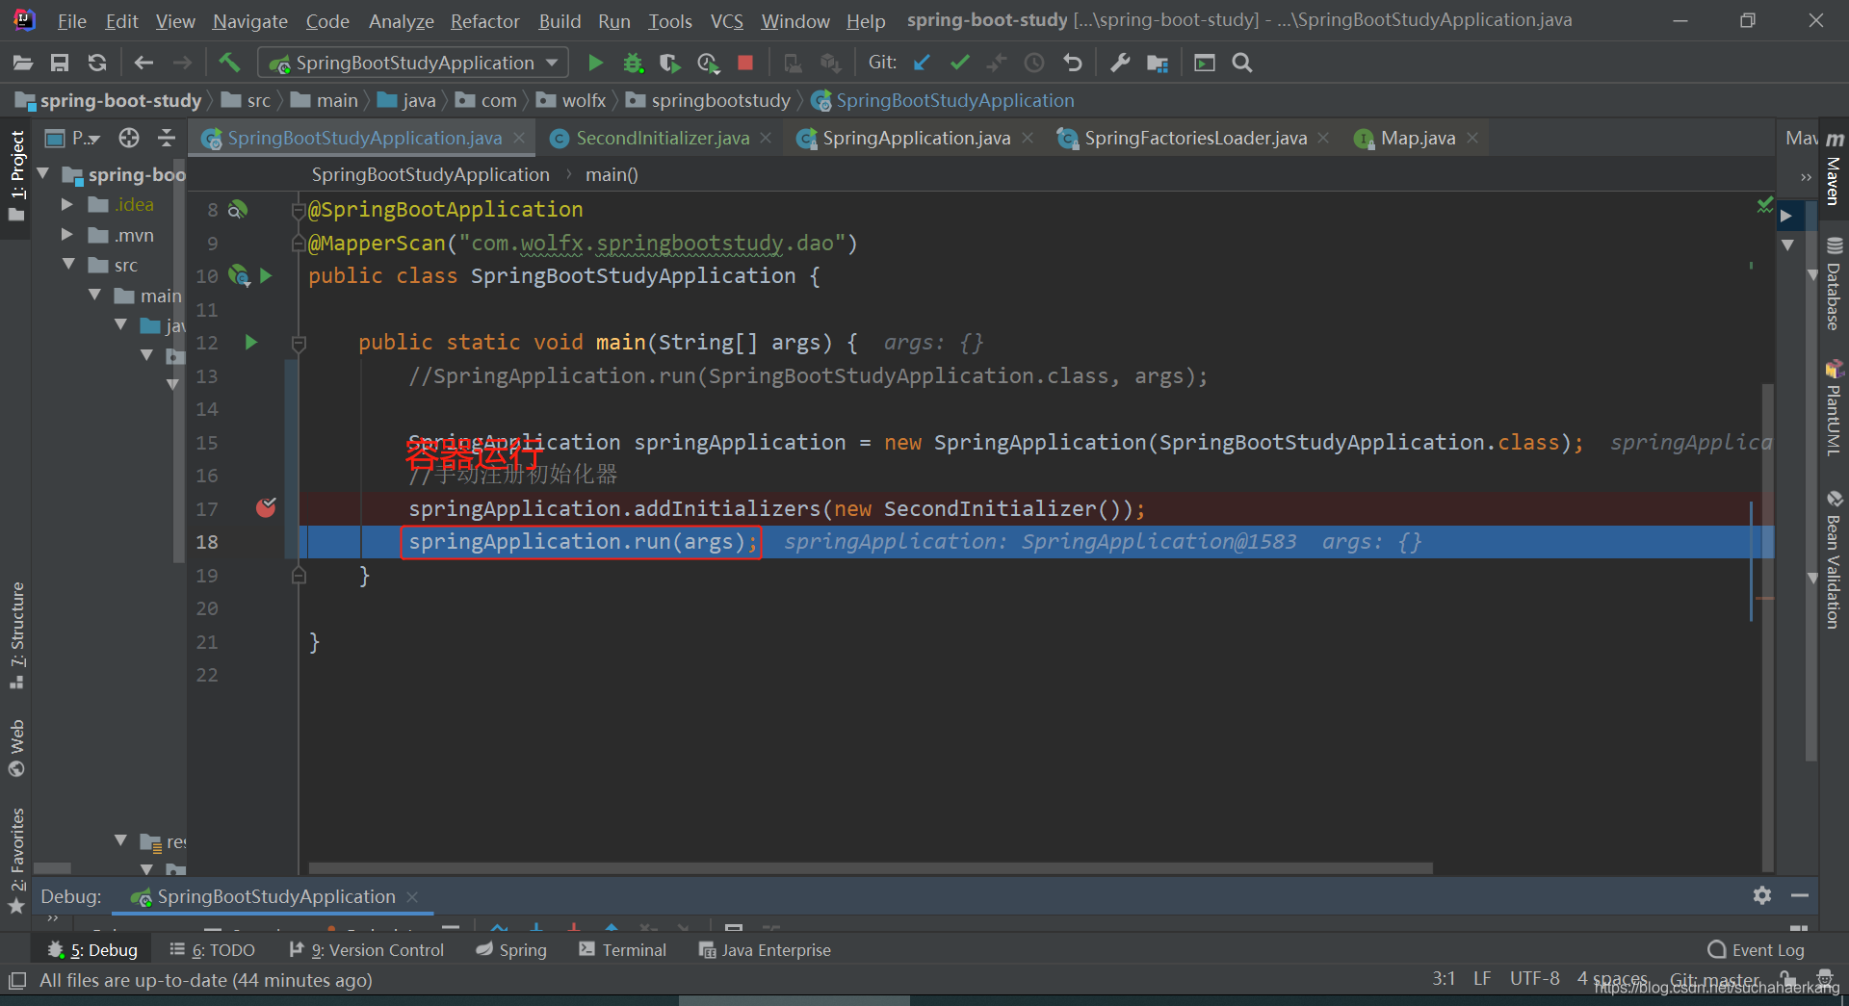Image resolution: width=1849 pixels, height=1006 pixels.
Task: Click the locate/scroll-from-source crosshair icon
Action: [129, 138]
